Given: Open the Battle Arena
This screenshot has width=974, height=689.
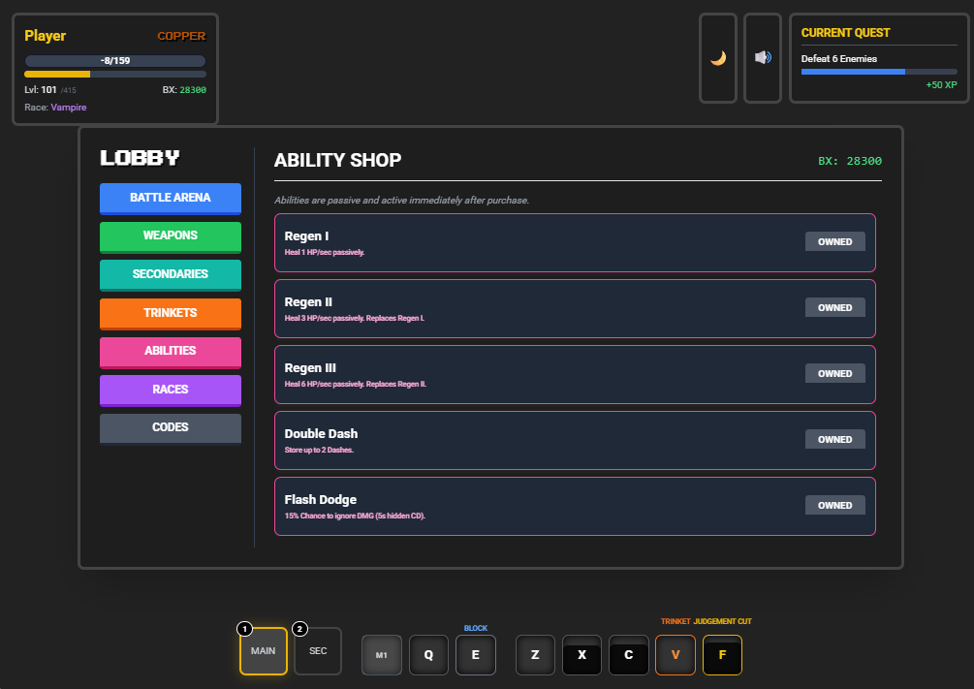Looking at the screenshot, I should point(171,199).
